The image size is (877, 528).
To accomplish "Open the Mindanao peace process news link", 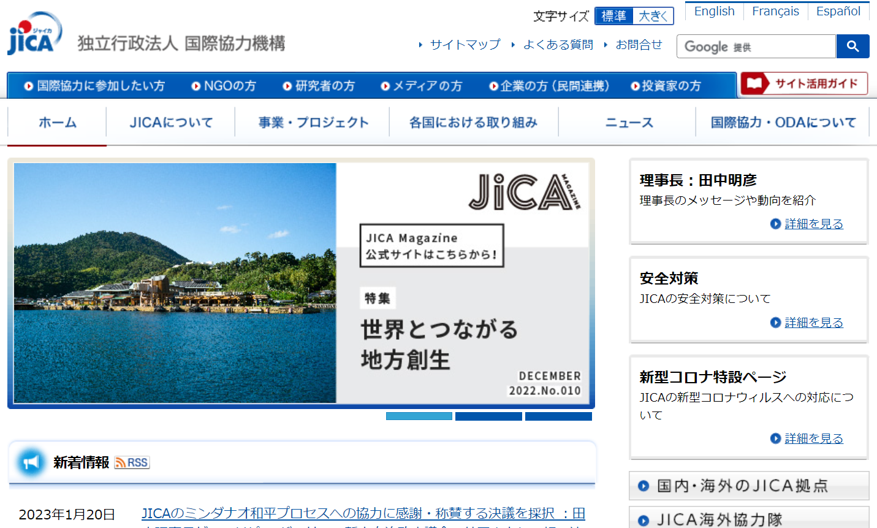I will (x=363, y=513).
